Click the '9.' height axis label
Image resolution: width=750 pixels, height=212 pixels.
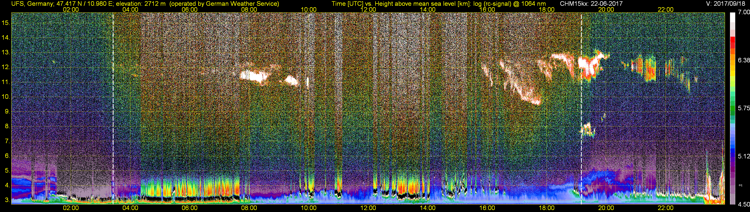click(x=7, y=111)
